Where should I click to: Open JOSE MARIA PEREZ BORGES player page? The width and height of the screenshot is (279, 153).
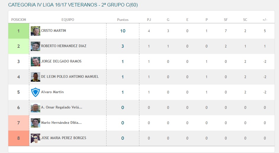pyautogui.click(x=64, y=138)
